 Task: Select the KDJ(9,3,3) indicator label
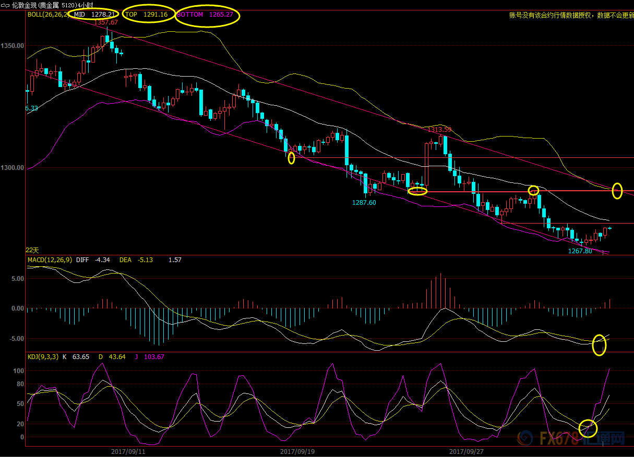point(43,357)
